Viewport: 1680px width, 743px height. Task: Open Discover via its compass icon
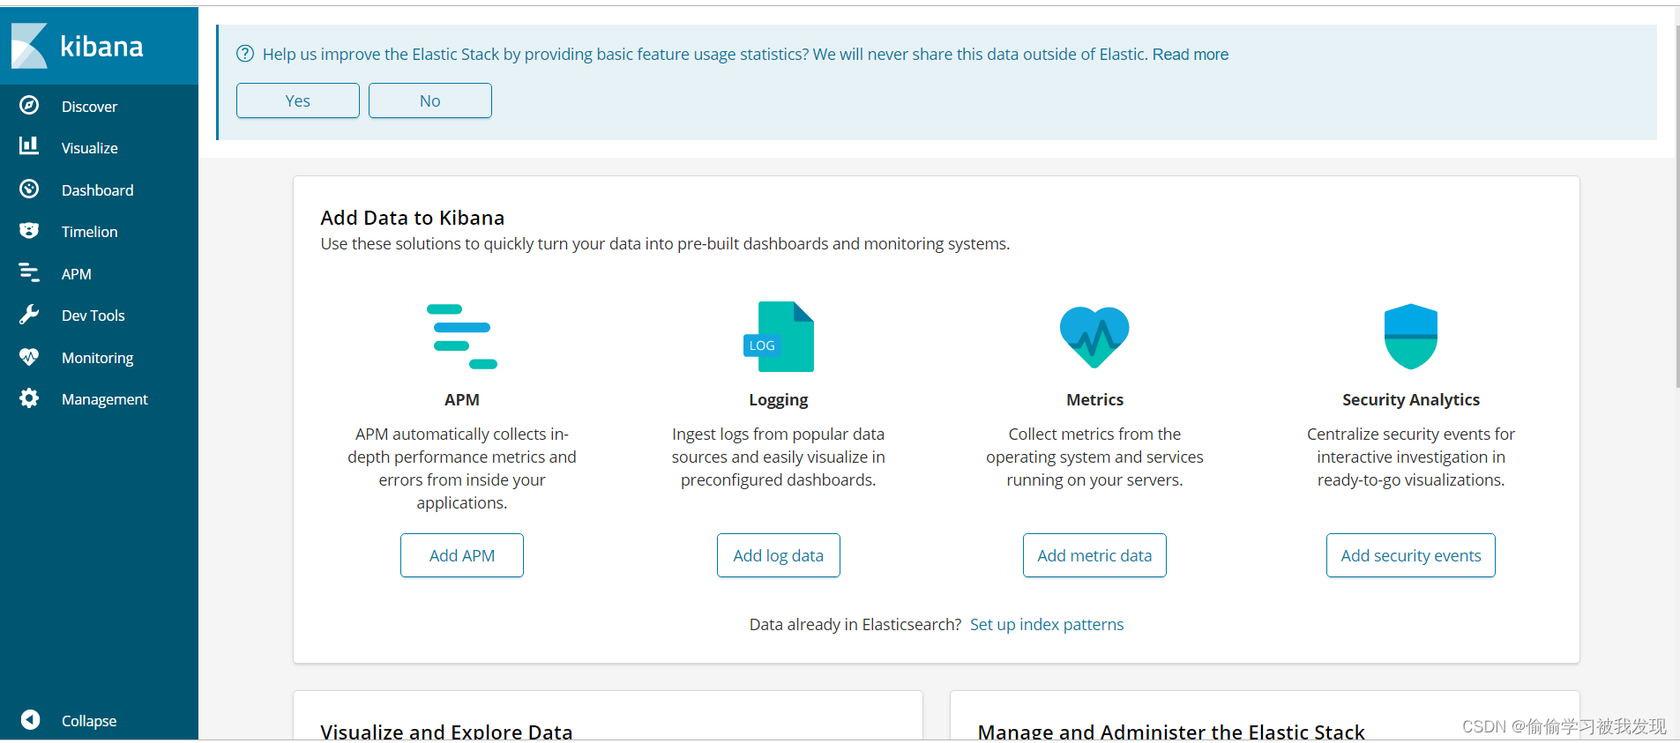[29, 105]
